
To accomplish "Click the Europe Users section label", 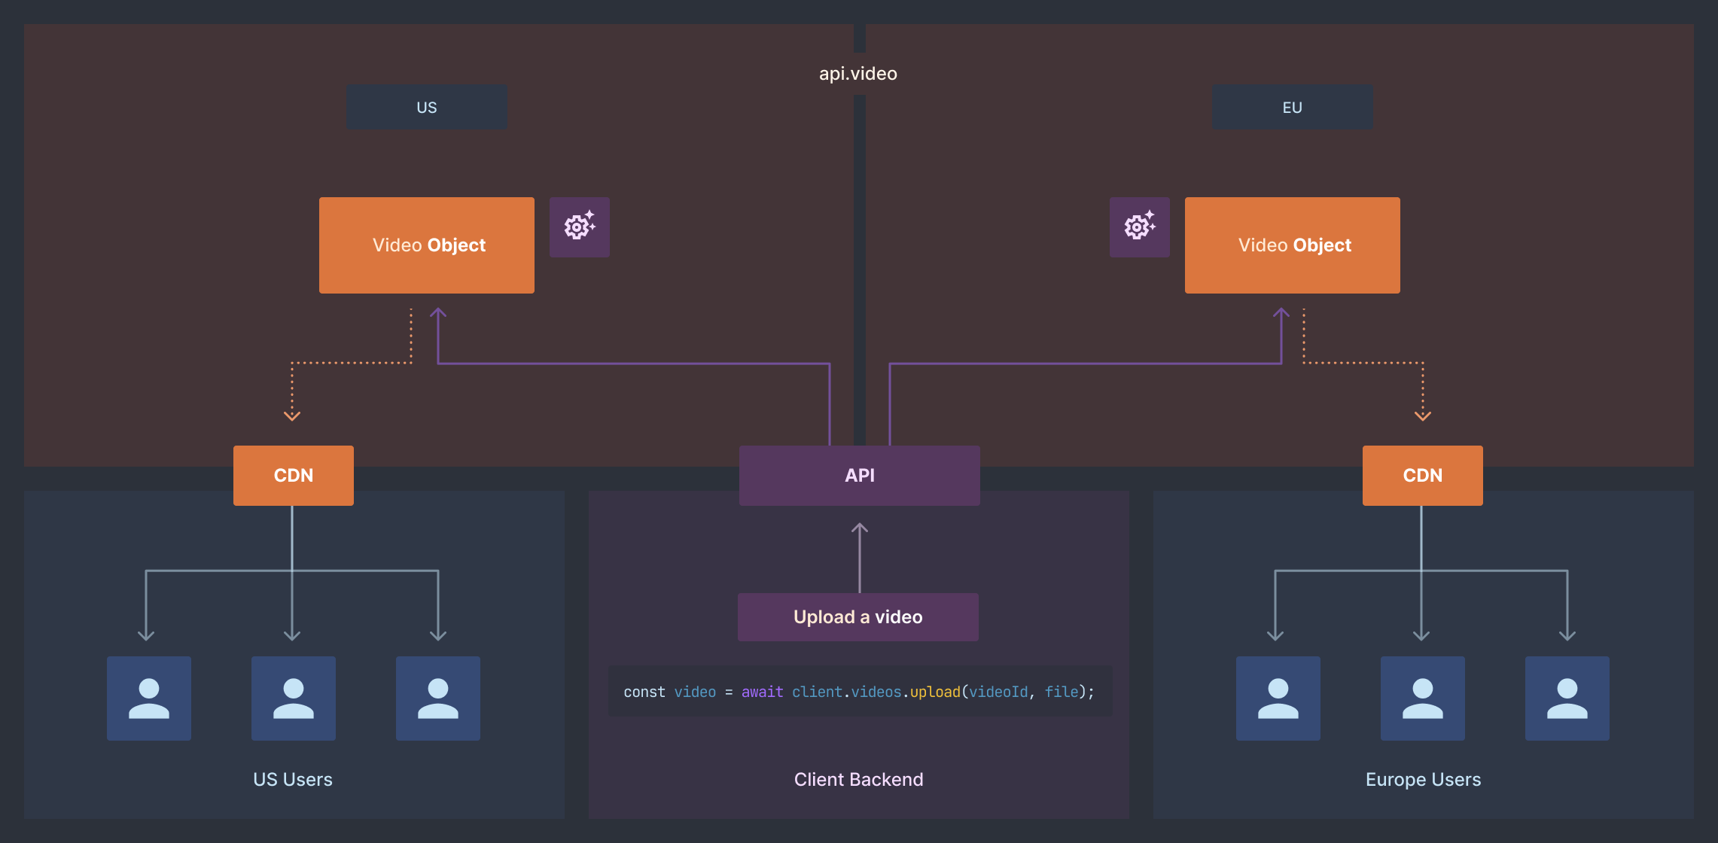I will click(x=1422, y=779).
